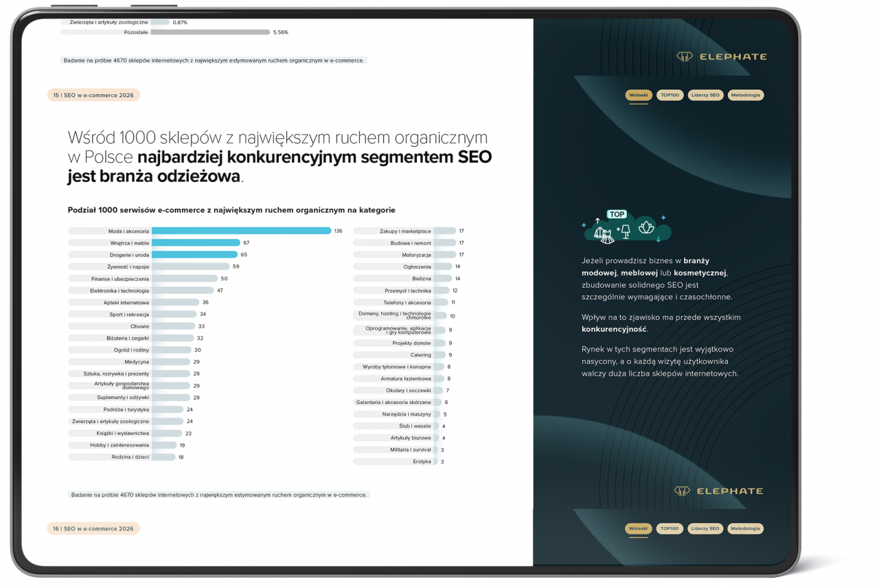Viewport: 879px width, 586px height.
Task: Click the lotus flower icon in the illustration
Action: tap(646, 227)
